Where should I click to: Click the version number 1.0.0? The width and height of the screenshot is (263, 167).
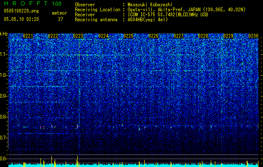coord(57,3)
